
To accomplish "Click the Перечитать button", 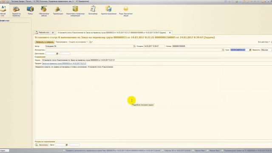I will point(61,42).
